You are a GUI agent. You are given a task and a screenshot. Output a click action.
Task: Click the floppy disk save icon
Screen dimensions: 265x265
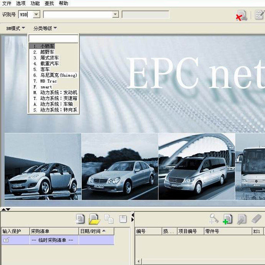point(123,219)
